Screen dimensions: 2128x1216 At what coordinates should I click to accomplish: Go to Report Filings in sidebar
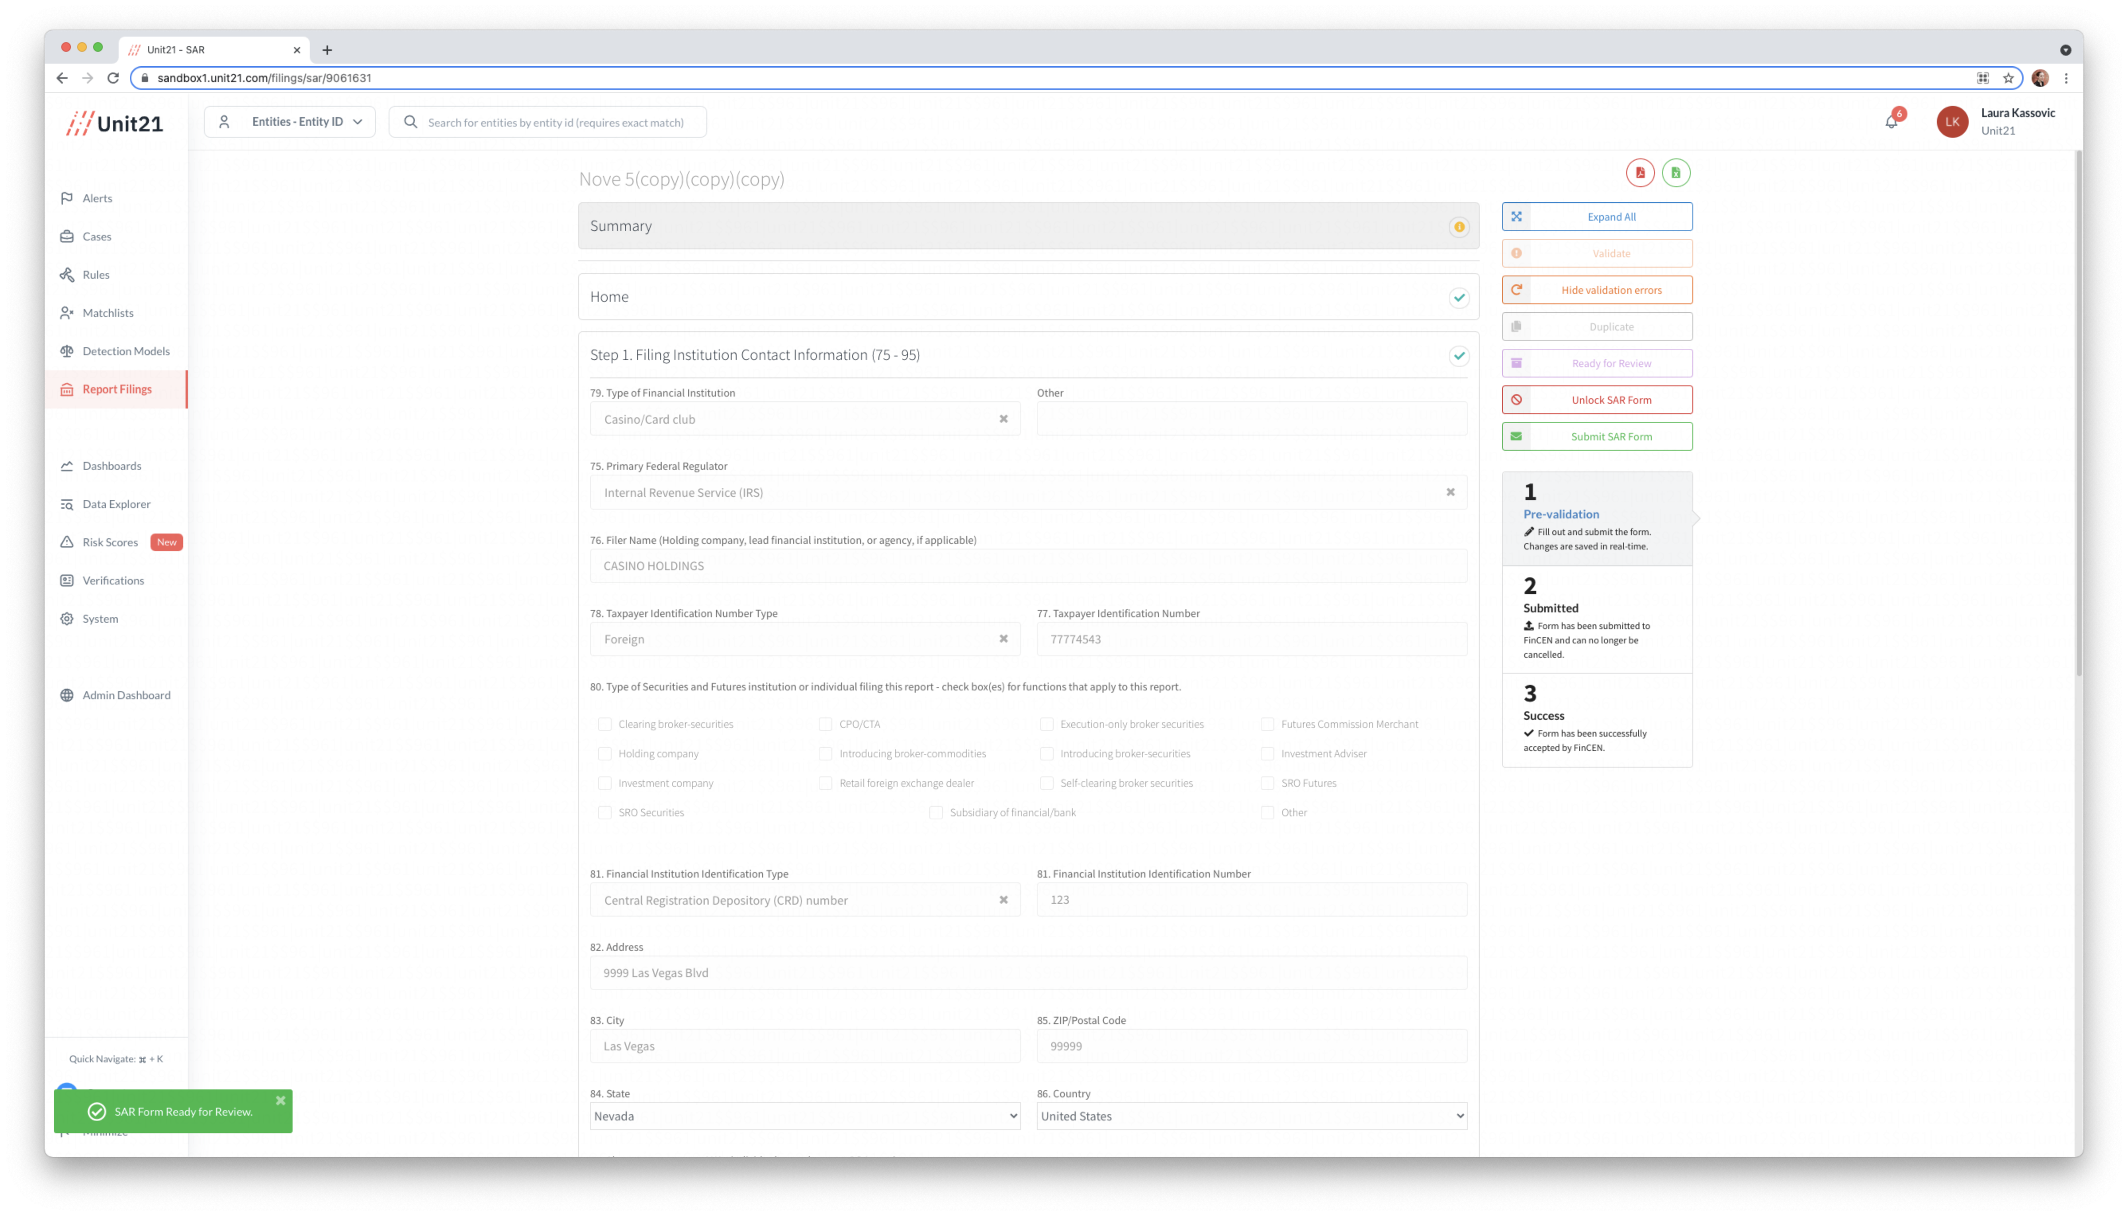pos(117,389)
